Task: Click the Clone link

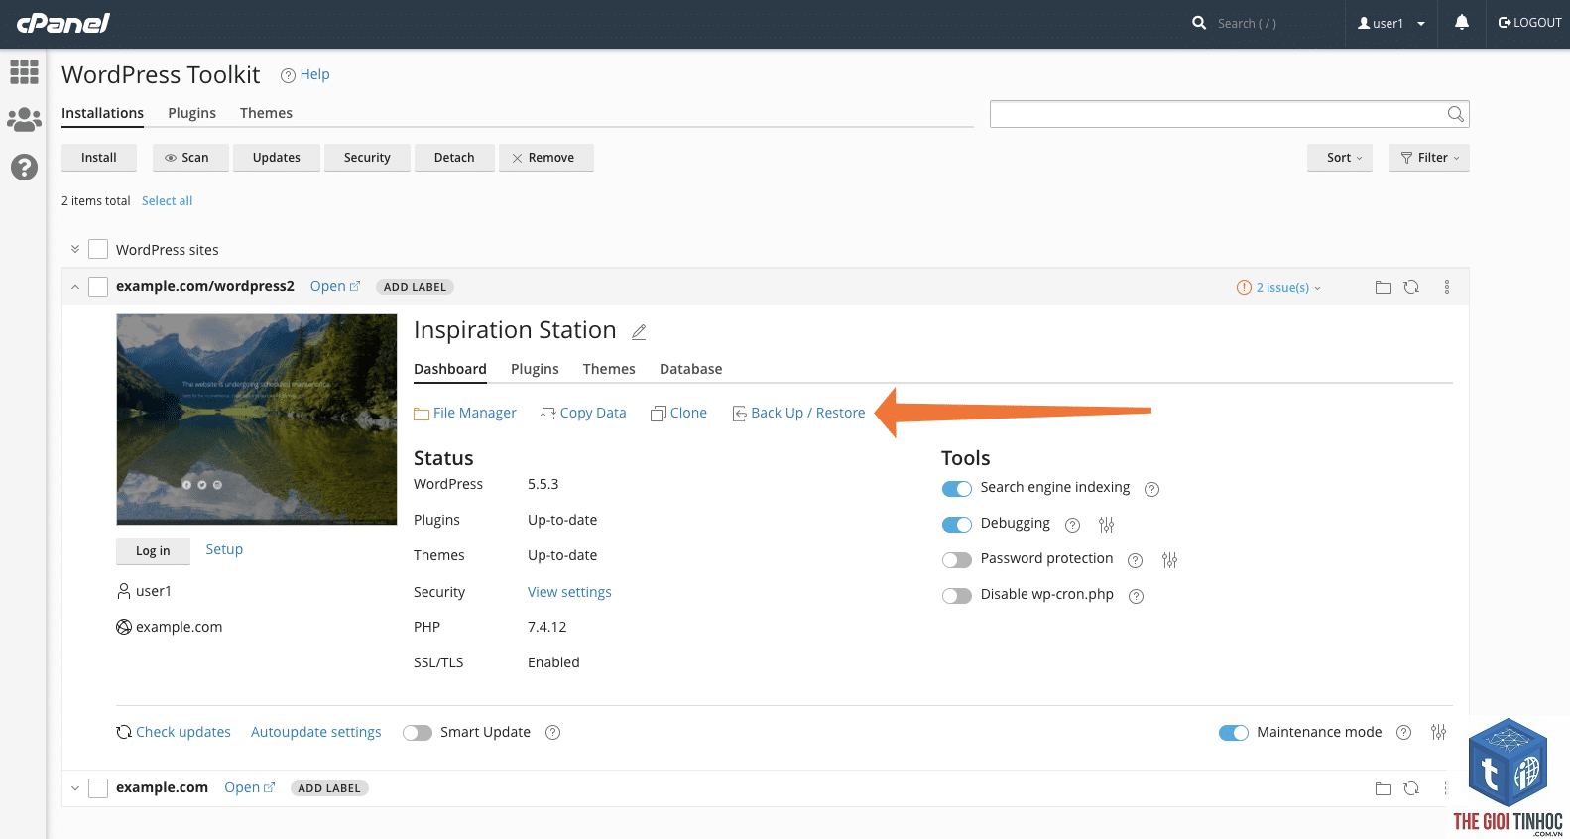Action: tap(679, 413)
